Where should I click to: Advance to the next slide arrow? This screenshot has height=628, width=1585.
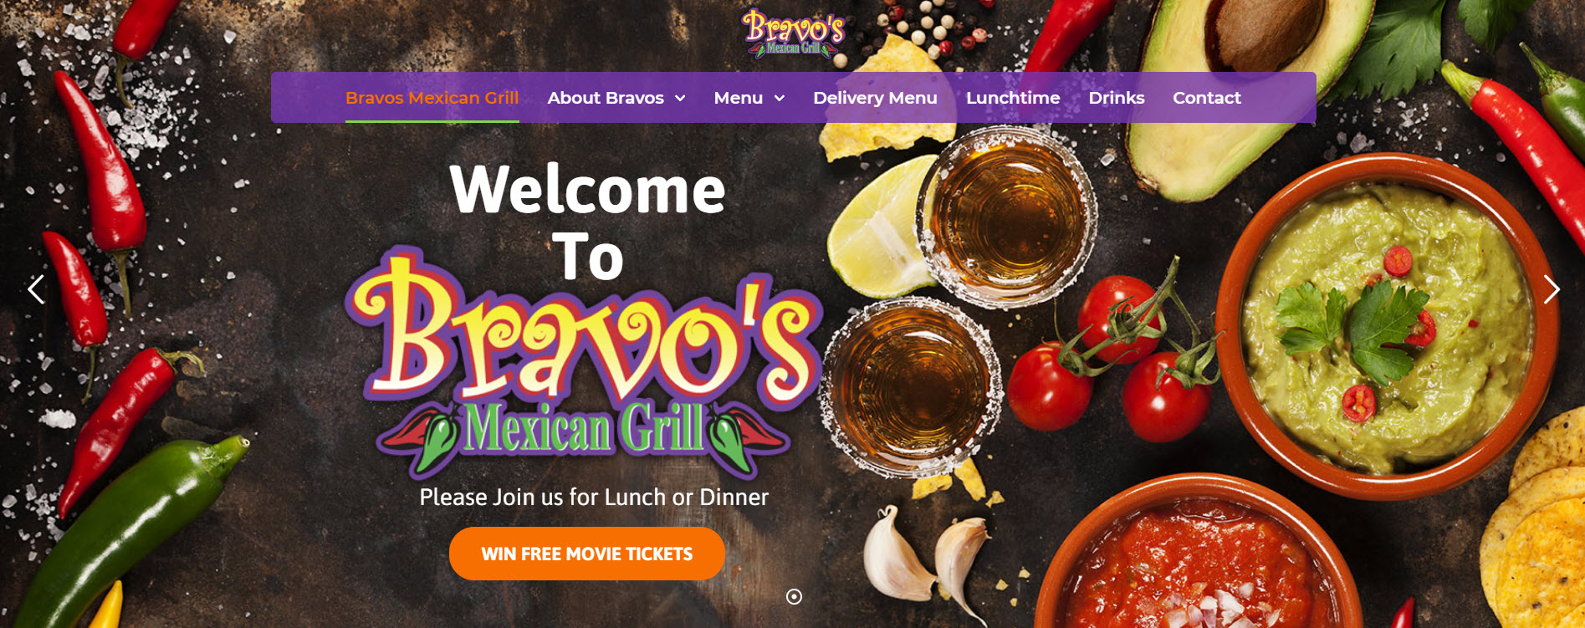coord(1552,289)
